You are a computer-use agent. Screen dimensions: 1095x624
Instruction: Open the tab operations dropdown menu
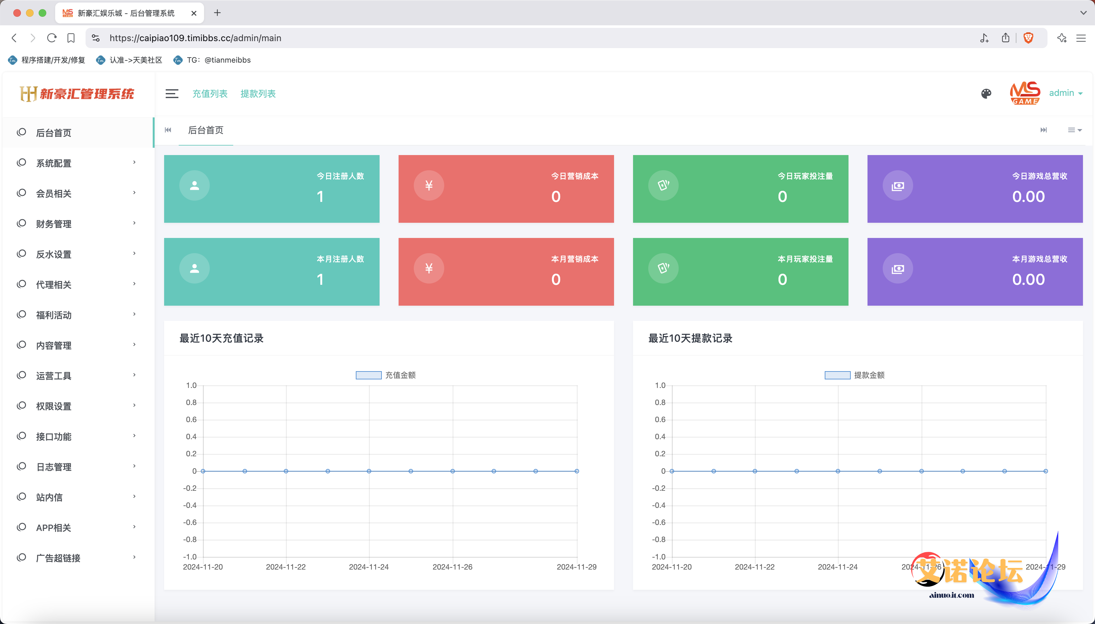pos(1074,130)
